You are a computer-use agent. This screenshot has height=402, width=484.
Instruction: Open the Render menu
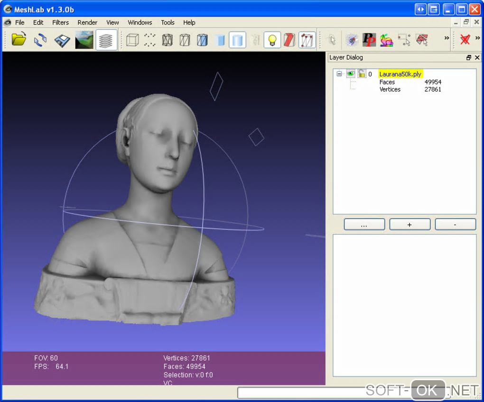pos(87,22)
